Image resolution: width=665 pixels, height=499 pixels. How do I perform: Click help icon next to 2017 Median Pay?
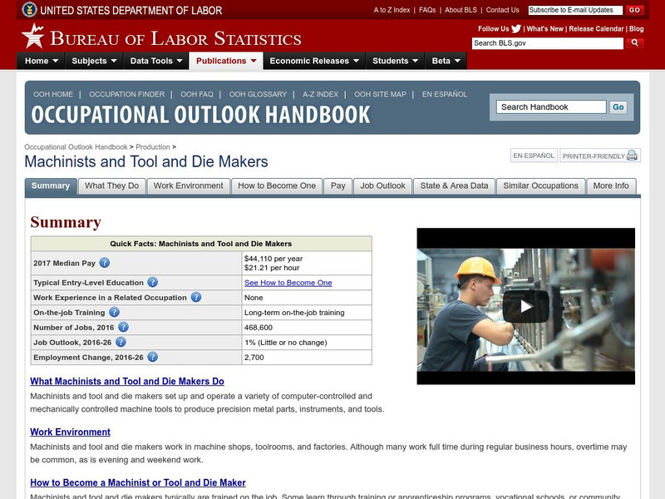[x=105, y=263]
